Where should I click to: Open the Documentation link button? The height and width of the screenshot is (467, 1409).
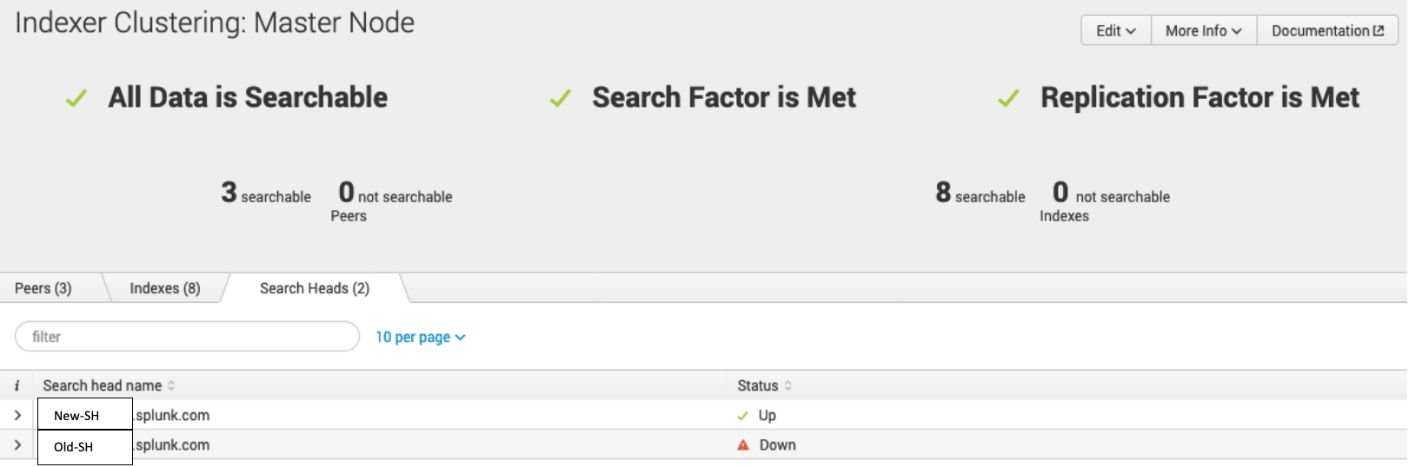1327,30
